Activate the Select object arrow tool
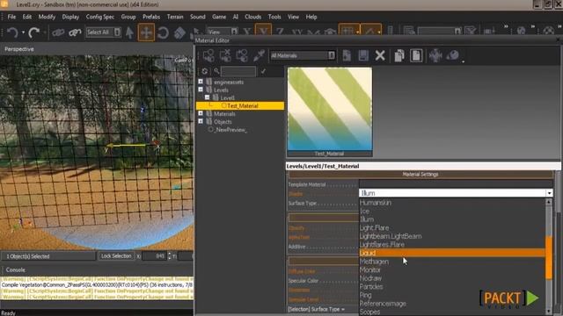This screenshot has height=316, width=563. [x=129, y=32]
